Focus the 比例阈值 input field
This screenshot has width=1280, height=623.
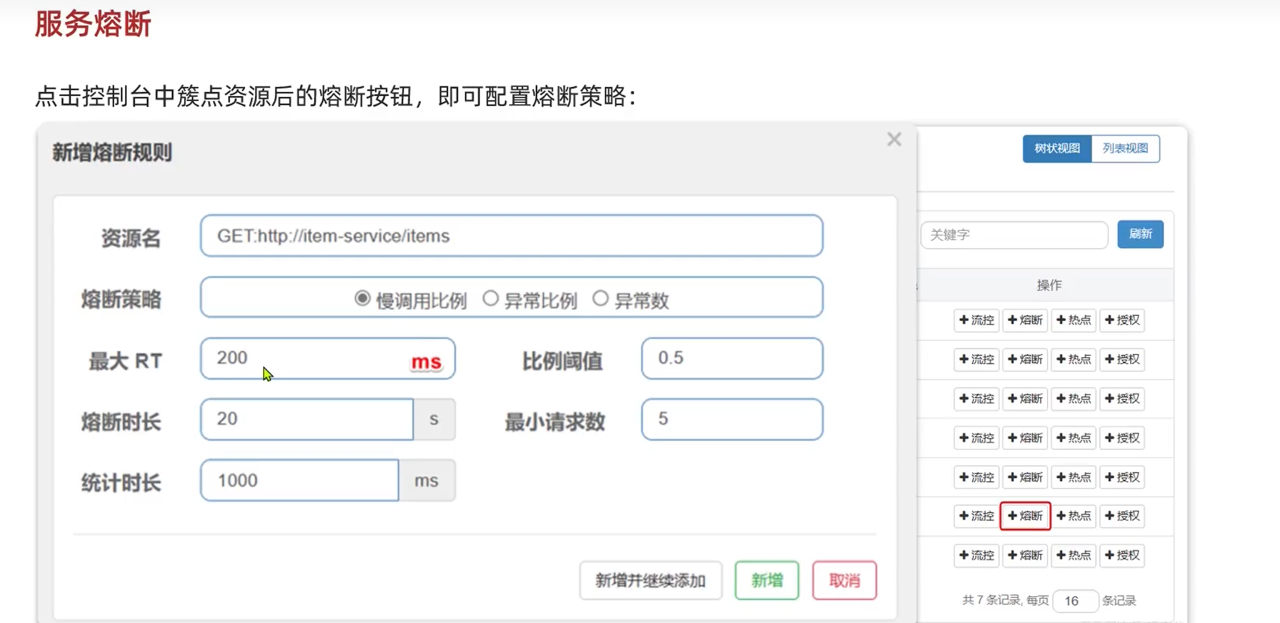click(732, 358)
